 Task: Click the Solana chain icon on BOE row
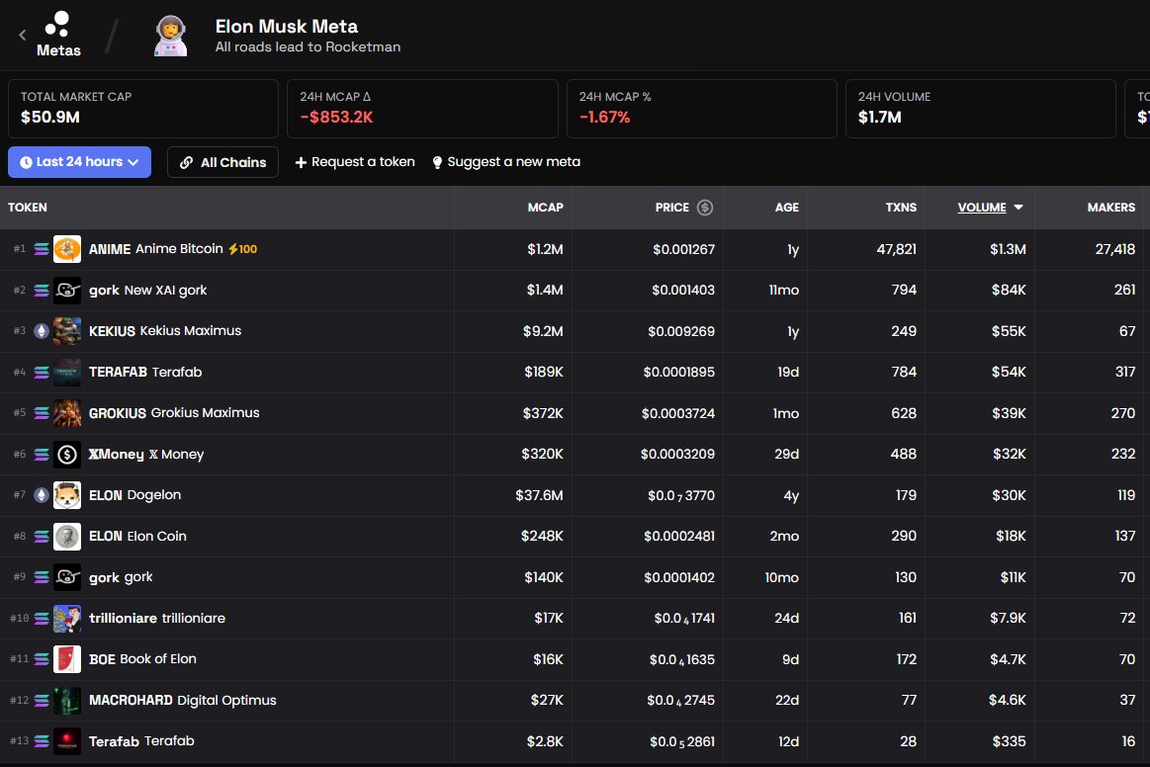pyautogui.click(x=42, y=659)
